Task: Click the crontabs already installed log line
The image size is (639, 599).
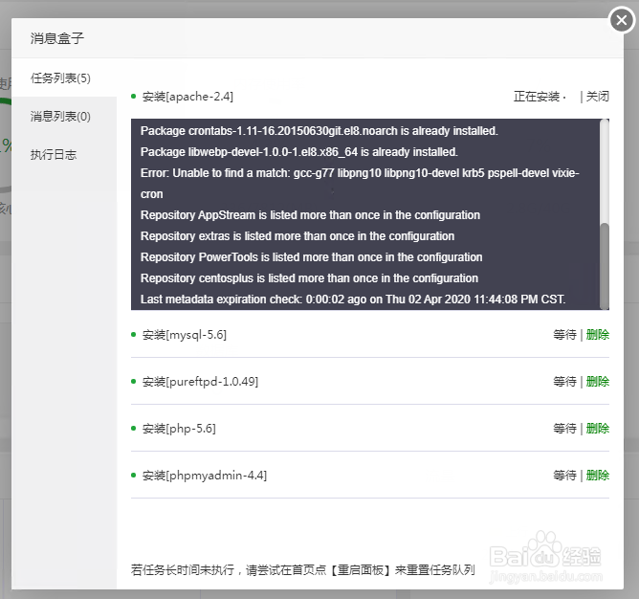Action: [319, 131]
